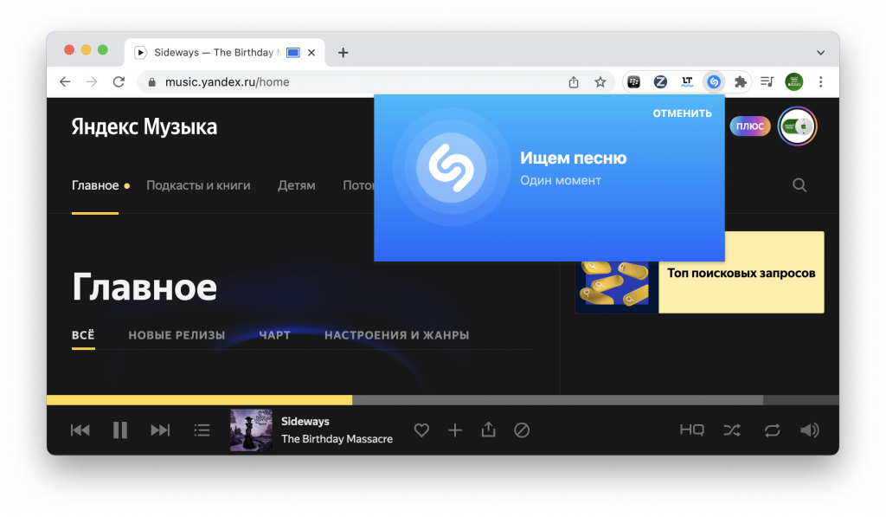Toggle repeat playback
Image resolution: width=886 pixels, height=517 pixels.
coord(773,430)
